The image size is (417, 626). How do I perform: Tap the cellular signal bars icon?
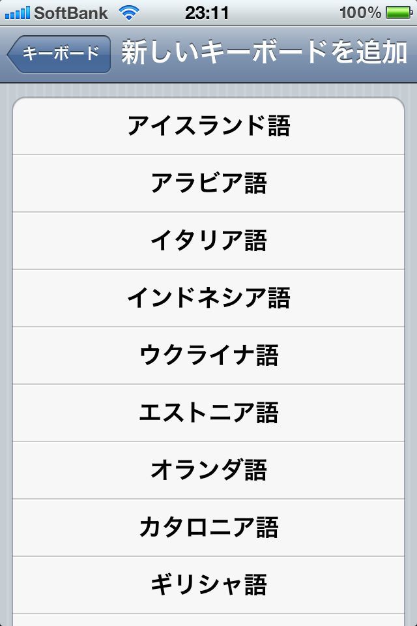(17, 13)
